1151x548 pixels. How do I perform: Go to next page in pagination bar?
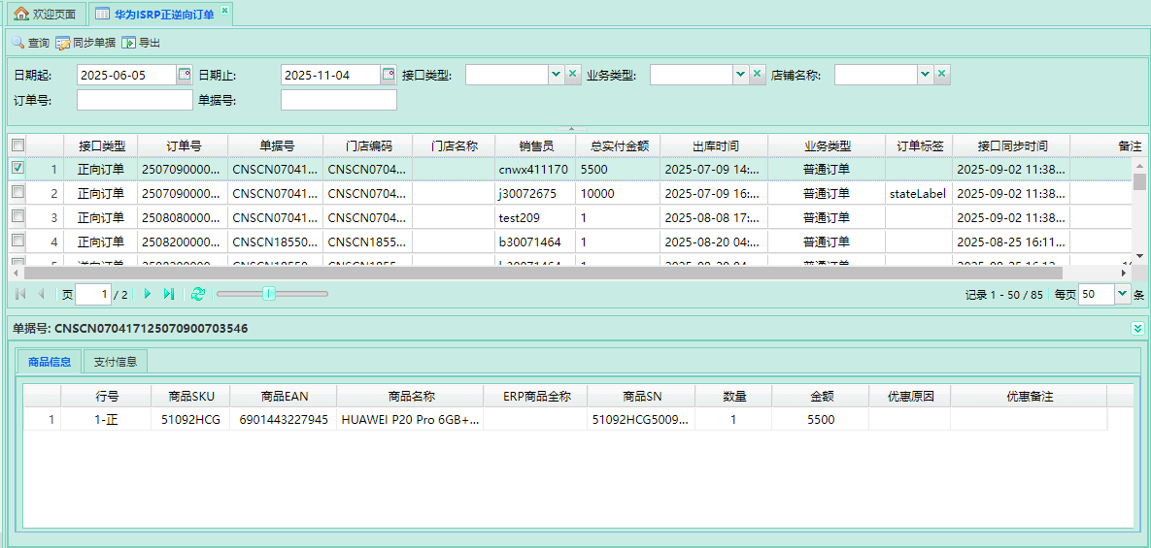tap(148, 294)
